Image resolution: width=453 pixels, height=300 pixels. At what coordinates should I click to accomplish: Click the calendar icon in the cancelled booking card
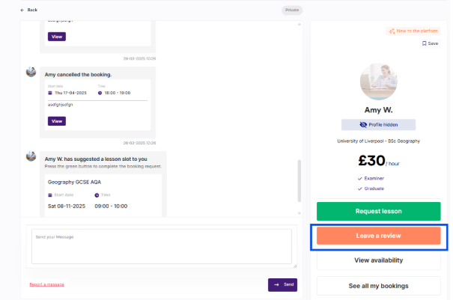pyautogui.click(x=49, y=93)
